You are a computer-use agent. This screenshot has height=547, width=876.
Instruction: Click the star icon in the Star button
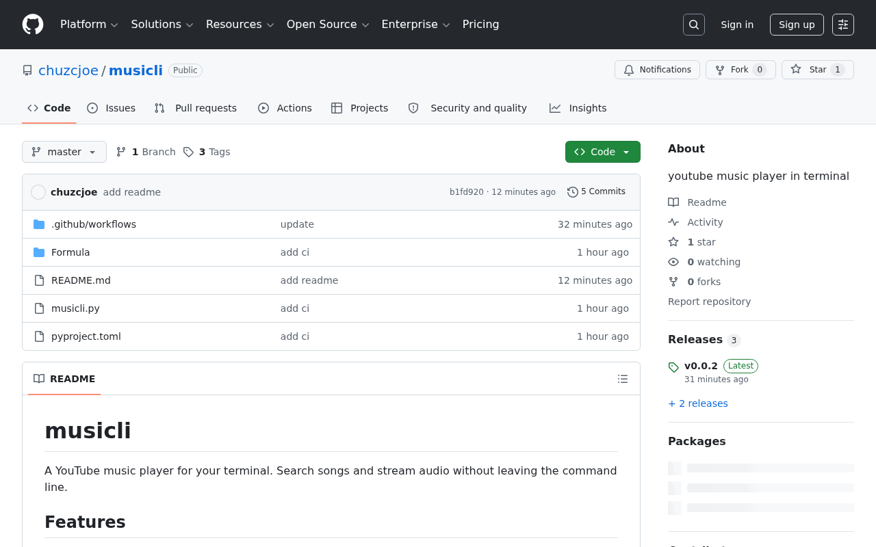pyautogui.click(x=796, y=70)
